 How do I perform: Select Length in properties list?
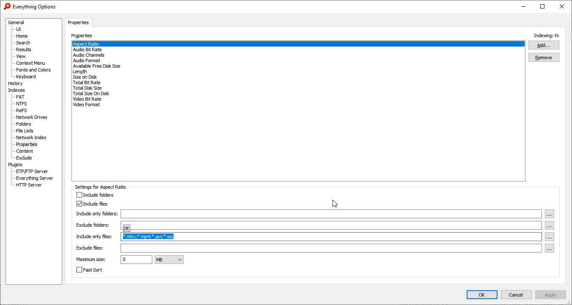[x=298, y=71]
